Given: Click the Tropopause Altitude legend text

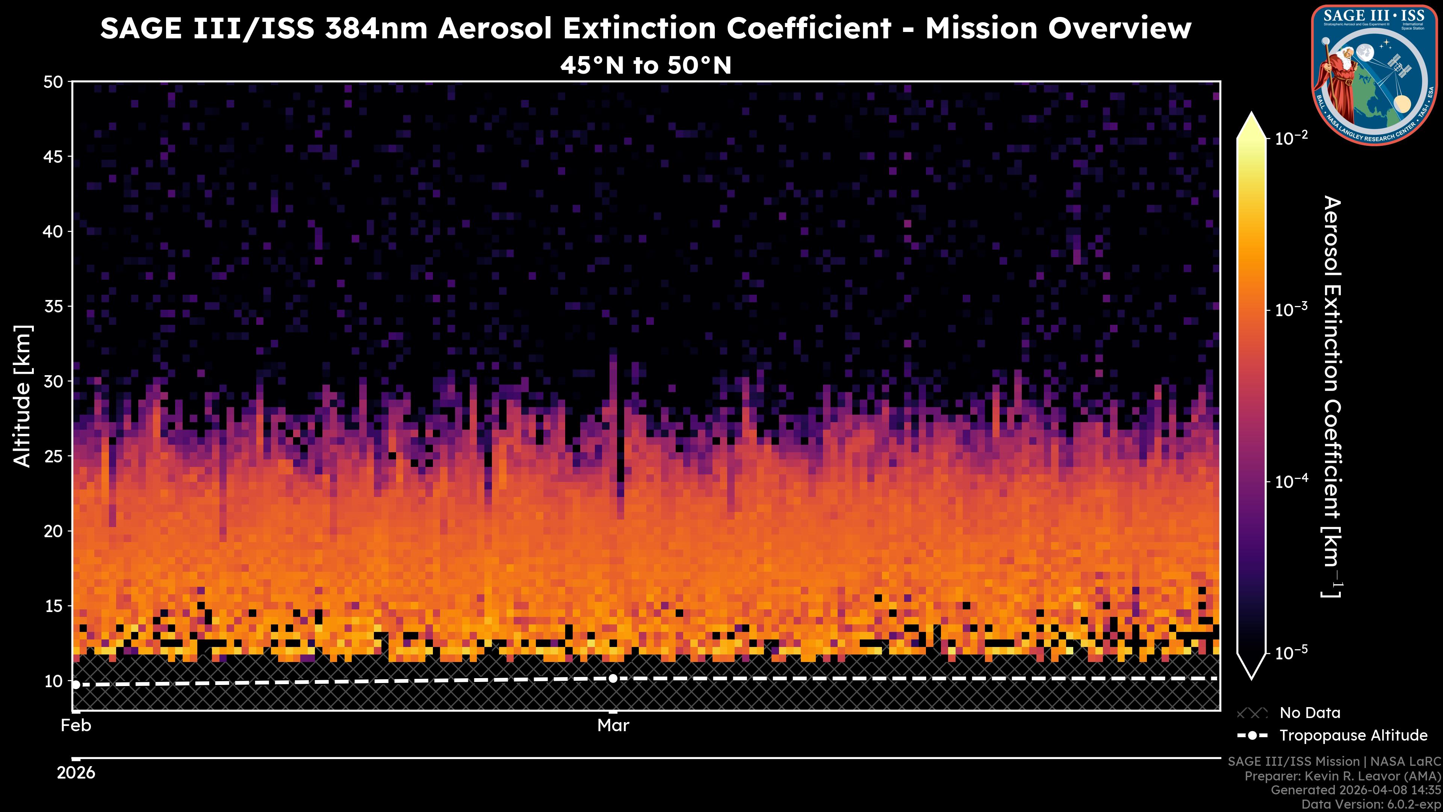Looking at the screenshot, I should (1353, 736).
